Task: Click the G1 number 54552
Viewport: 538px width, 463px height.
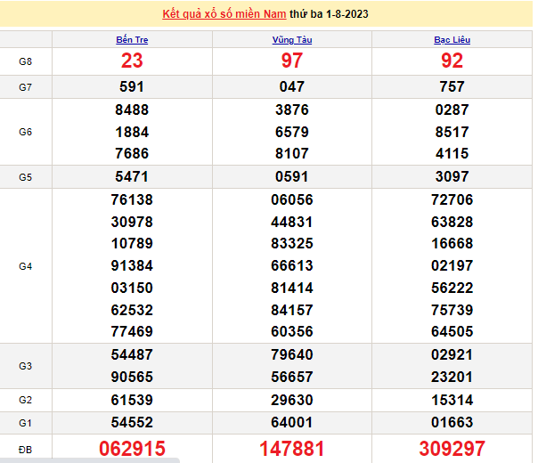Action: coord(132,422)
